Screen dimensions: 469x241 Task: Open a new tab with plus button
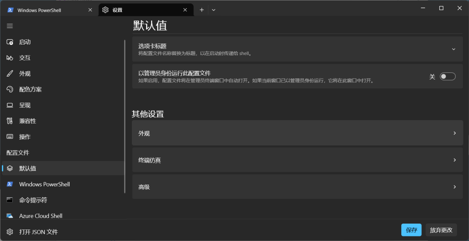pos(202,10)
